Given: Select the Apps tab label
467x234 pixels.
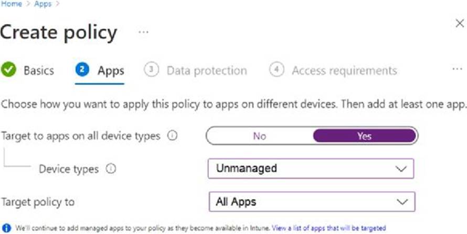Looking at the screenshot, I should coord(111,70).
